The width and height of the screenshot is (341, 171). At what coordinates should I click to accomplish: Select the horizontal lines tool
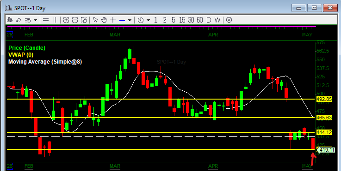coord(46,20)
